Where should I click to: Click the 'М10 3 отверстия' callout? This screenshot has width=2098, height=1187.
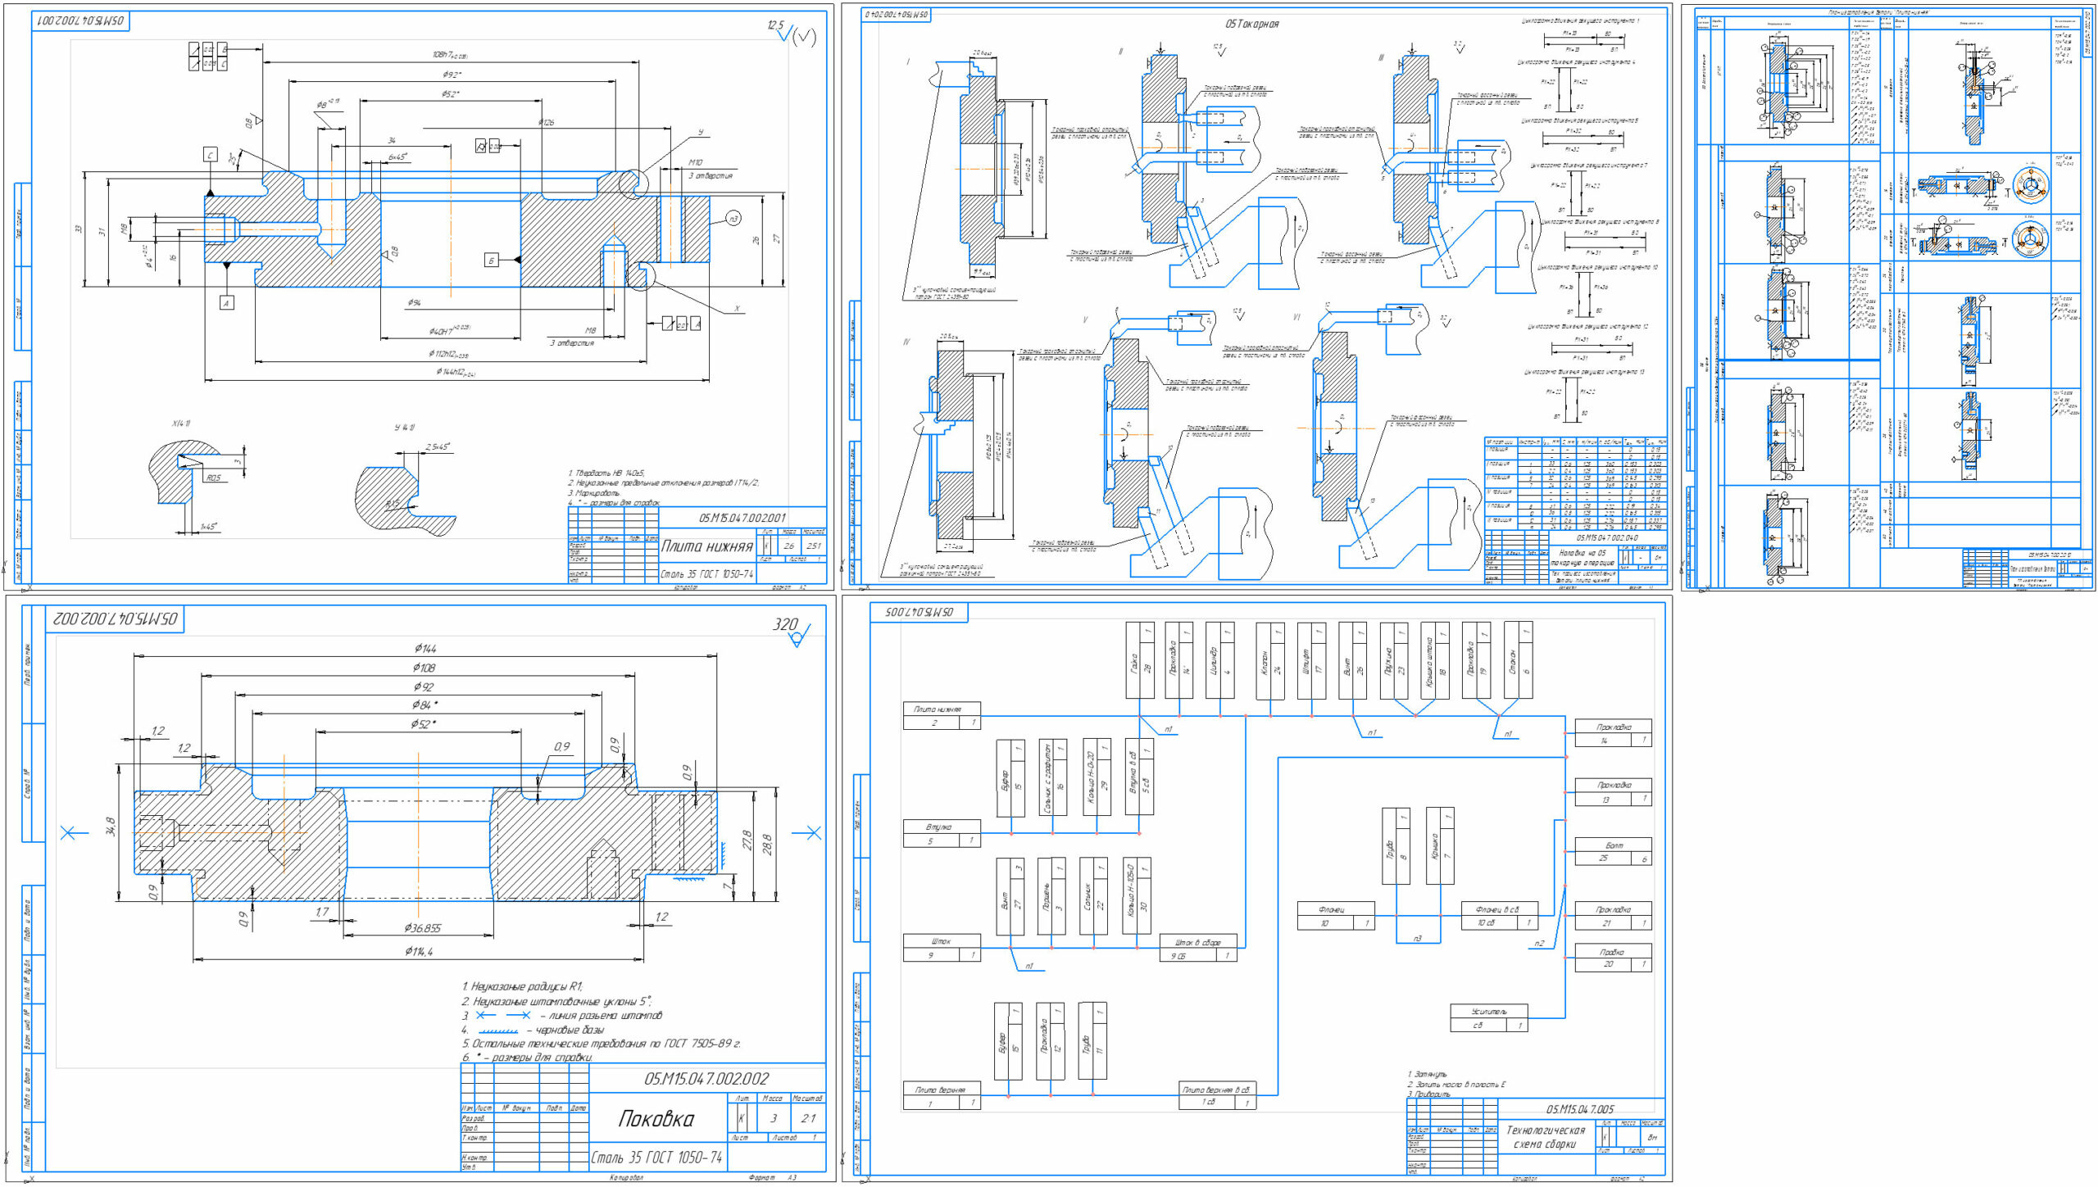710,169
